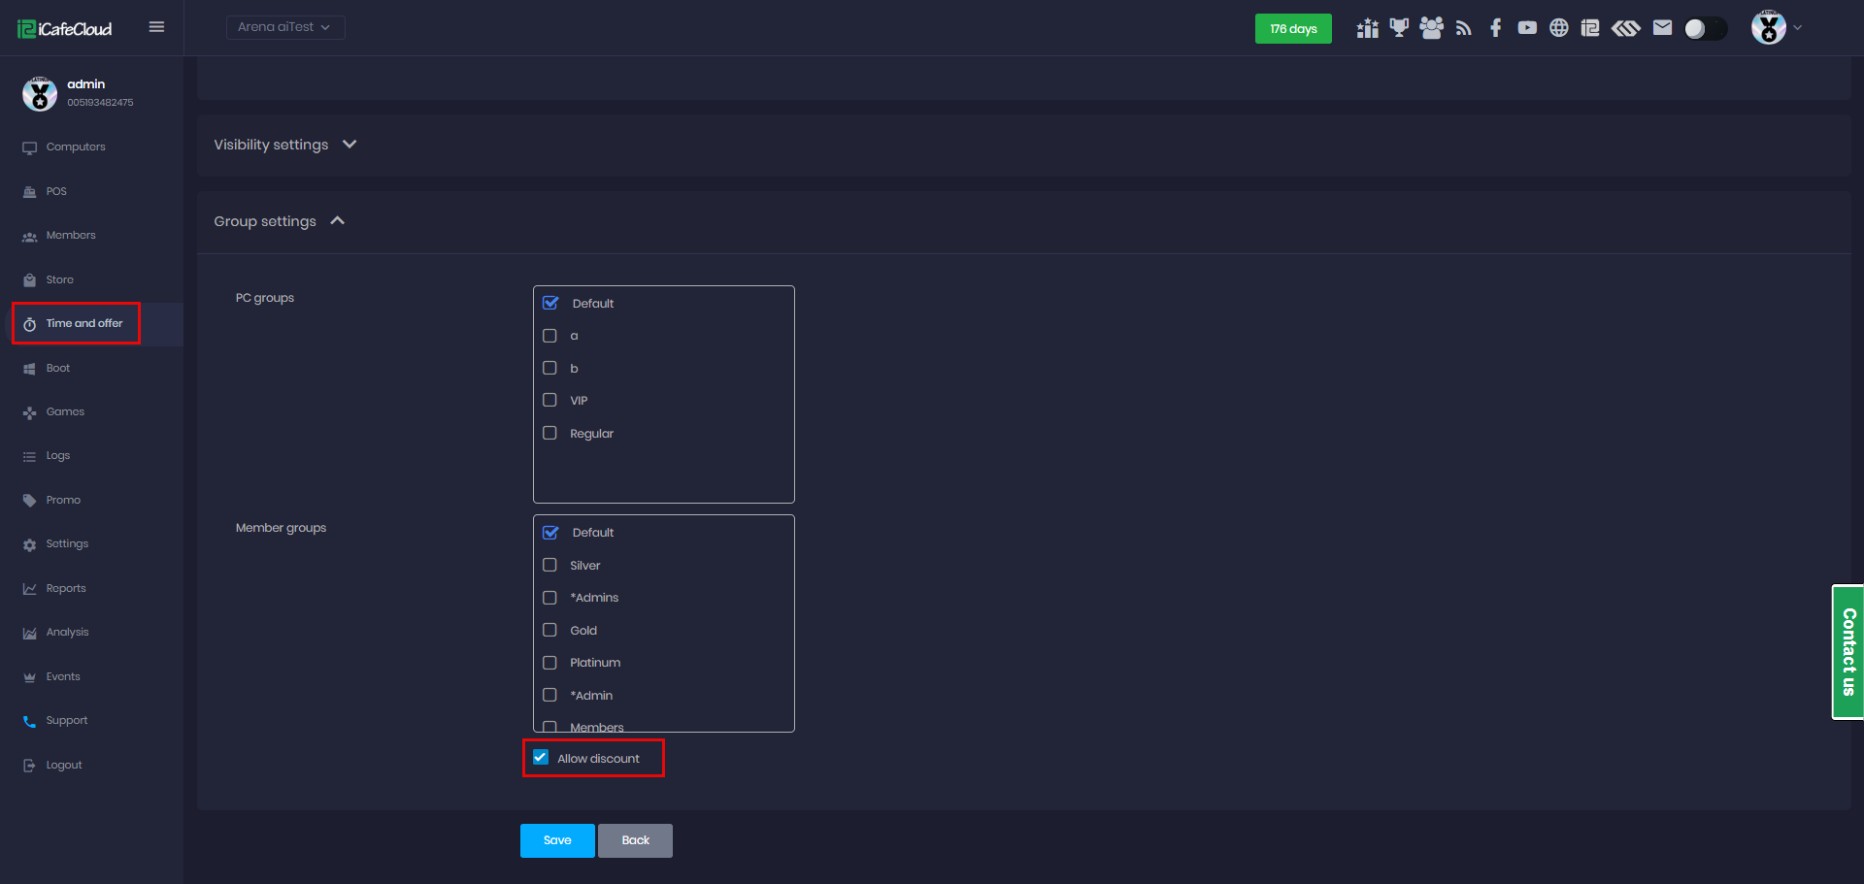Open the YouTube link icon
Viewport: 1864px width, 884px height.
1527,28
